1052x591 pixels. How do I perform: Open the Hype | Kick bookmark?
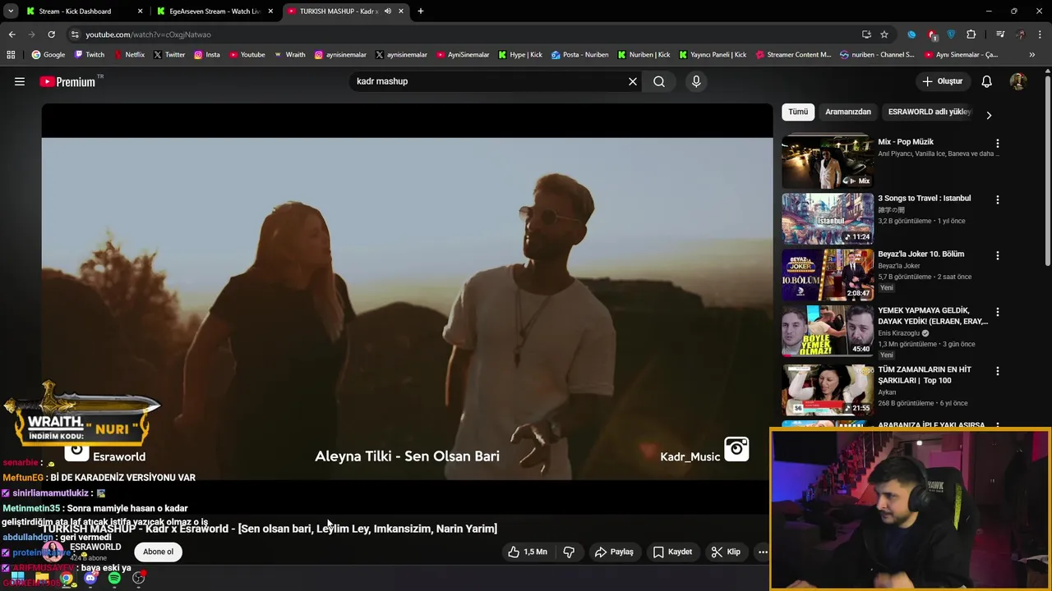[520, 55]
